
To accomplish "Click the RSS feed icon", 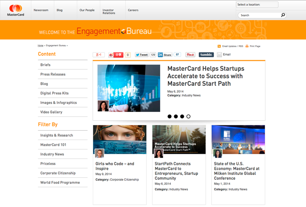I will coord(219,46).
